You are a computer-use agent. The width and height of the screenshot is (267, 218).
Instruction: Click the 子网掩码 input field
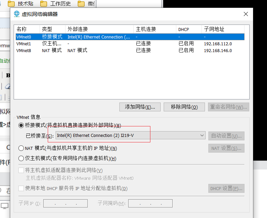[x=150, y=203]
